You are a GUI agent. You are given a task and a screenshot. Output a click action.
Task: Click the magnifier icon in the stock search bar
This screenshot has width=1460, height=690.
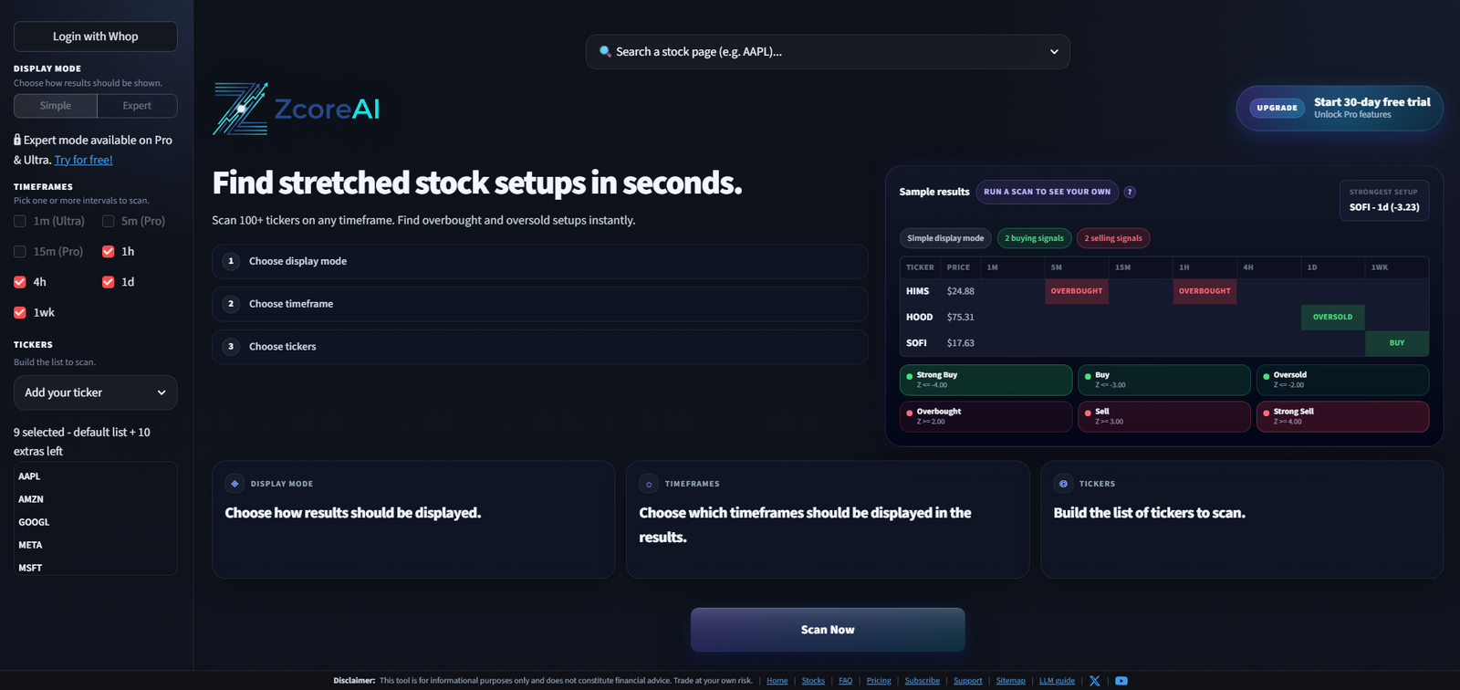point(604,51)
